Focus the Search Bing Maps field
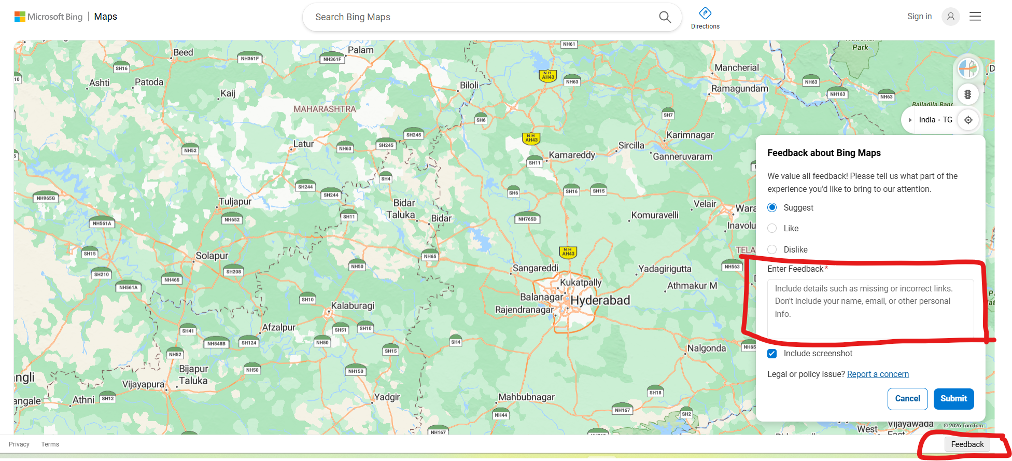The height and width of the screenshot is (461, 1012). [482, 17]
